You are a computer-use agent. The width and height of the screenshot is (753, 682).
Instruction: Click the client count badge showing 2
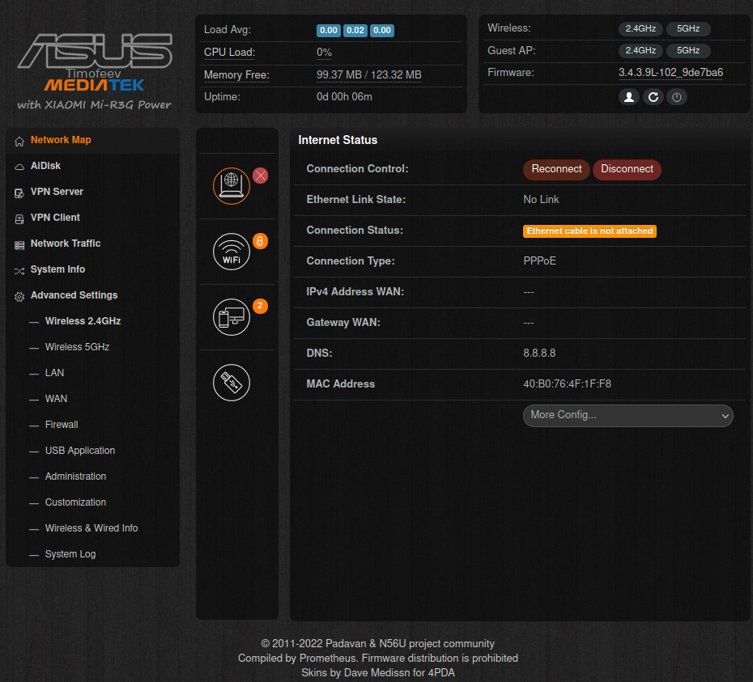260,306
